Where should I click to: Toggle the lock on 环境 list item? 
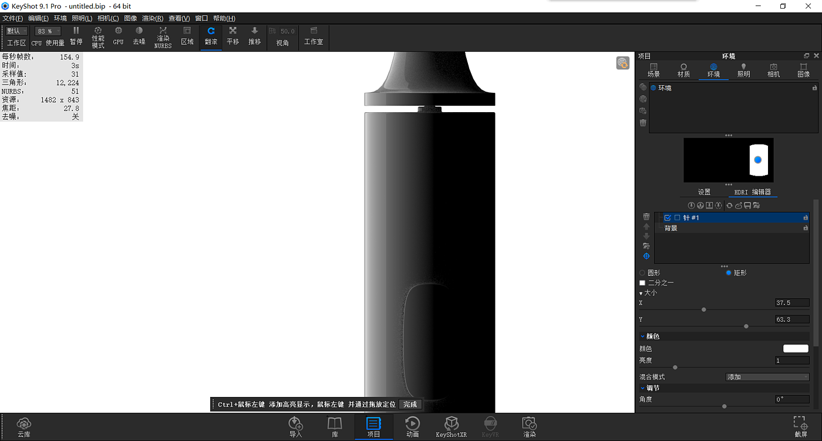pos(814,88)
